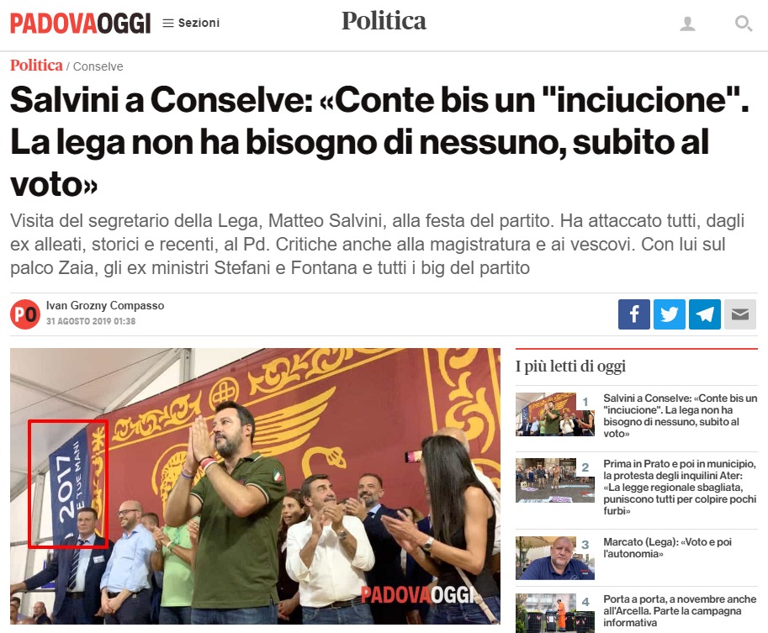The width and height of the screenshot is (768, 633).
Task: Click the PadovaOggi logo
Action: pyautogui.click(x=80, y=23)
